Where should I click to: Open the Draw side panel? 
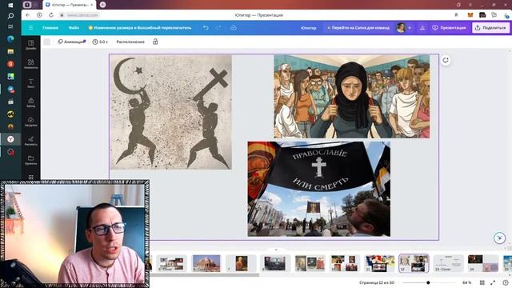pos(30,141)
